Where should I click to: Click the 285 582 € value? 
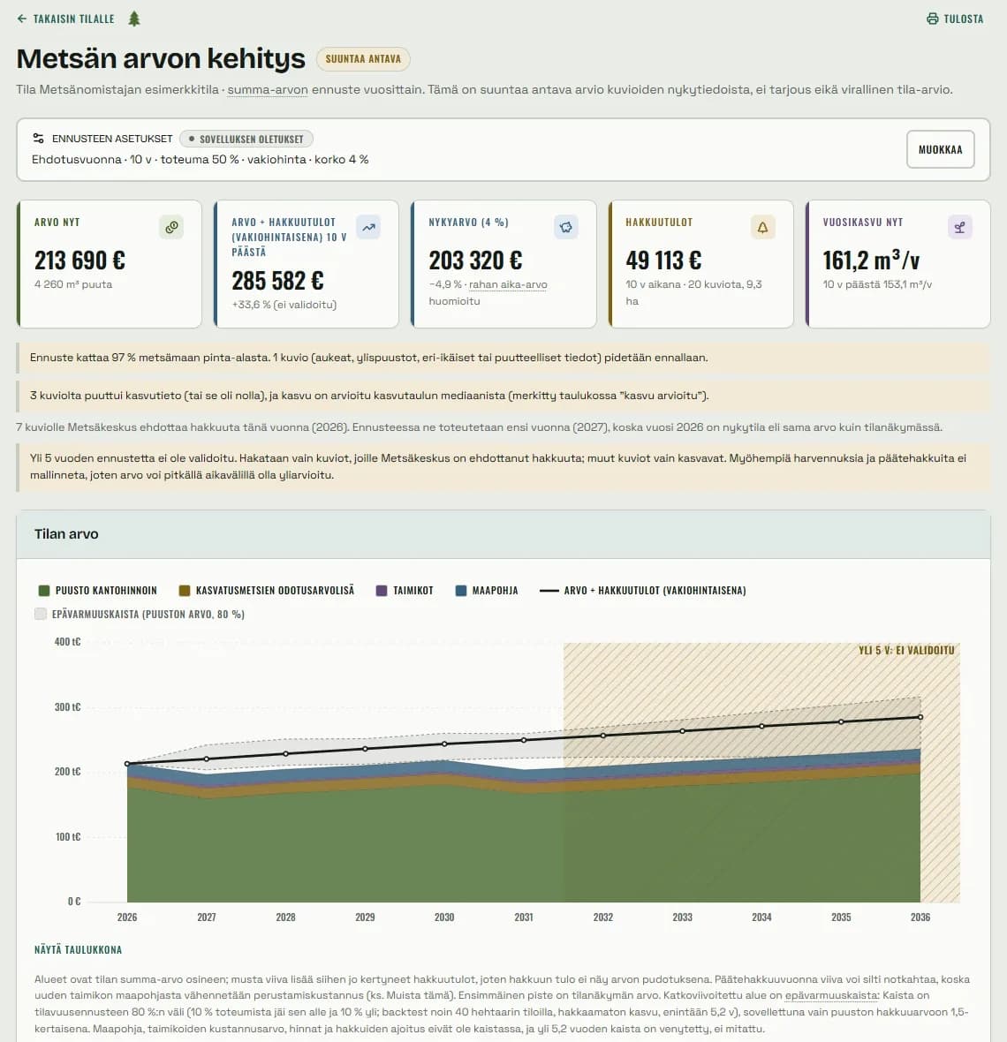coord(278,281)
